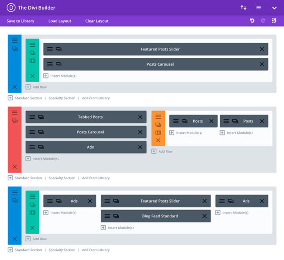The width and height of the screenshot is (284, 260).
Task: Click Save to Library
Action: click(20, 21)
